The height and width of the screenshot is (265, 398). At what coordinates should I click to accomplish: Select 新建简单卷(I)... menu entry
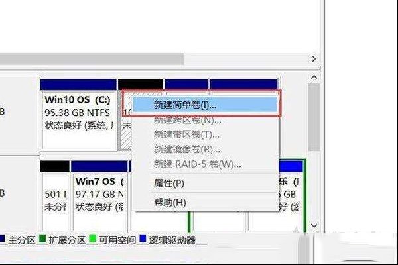[x=205, y=105]
